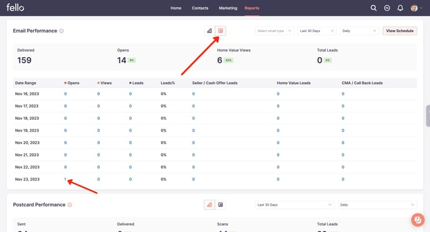Click Home Value Leads column header
430x232 pixels.
[293, 83]
